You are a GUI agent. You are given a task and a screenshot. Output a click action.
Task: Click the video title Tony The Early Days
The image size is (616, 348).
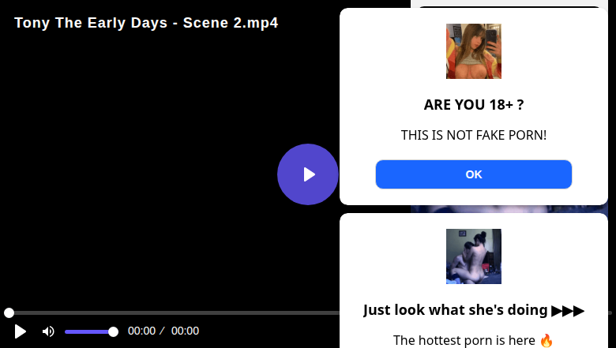pos(146,23)
